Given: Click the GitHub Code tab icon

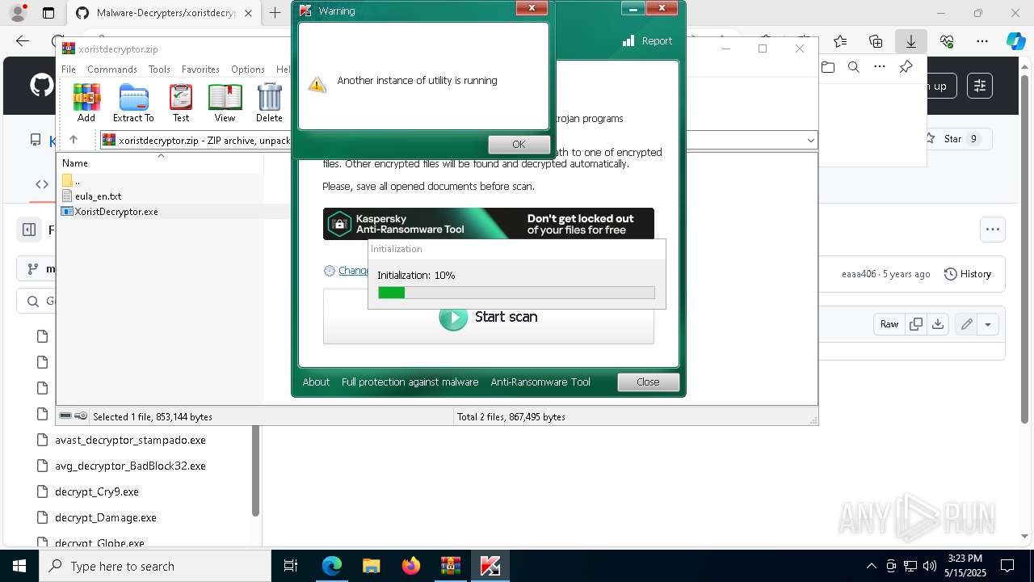Looking at the screenshot, I should tap(42, 184).
